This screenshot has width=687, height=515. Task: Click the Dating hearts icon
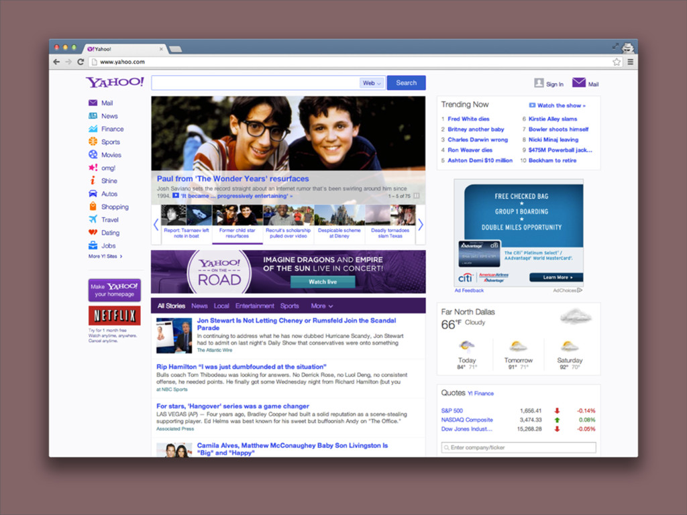coord(93,233)
